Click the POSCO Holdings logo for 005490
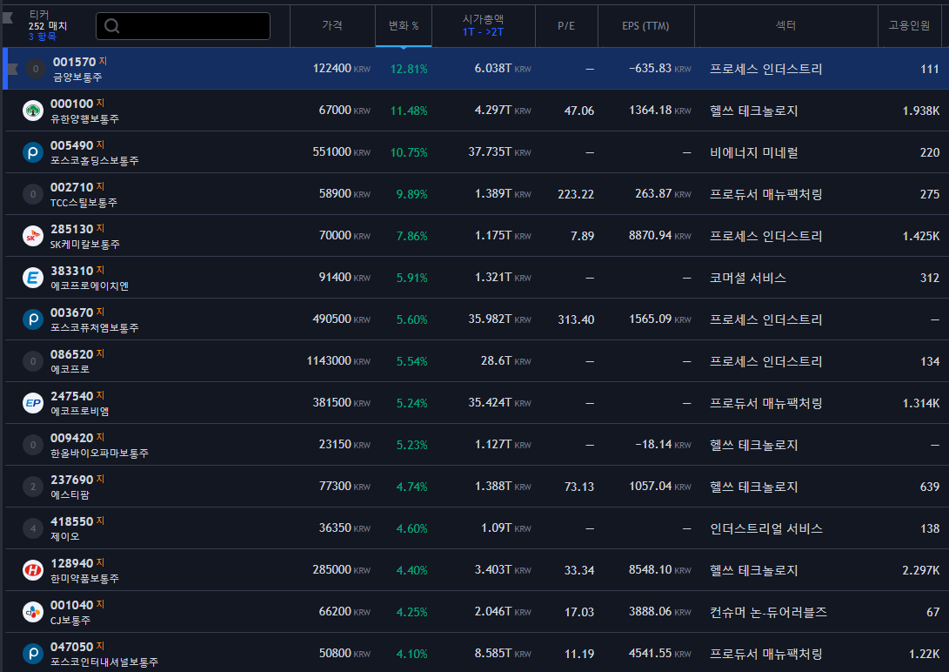This screenshot has width=949, height=672. pyautogui.click(x=33, y=152)
